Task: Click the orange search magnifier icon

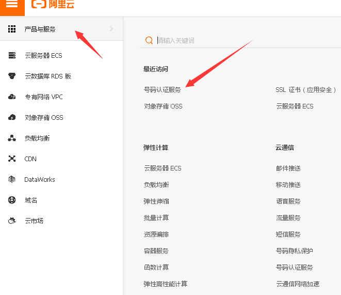Action: 149,40
